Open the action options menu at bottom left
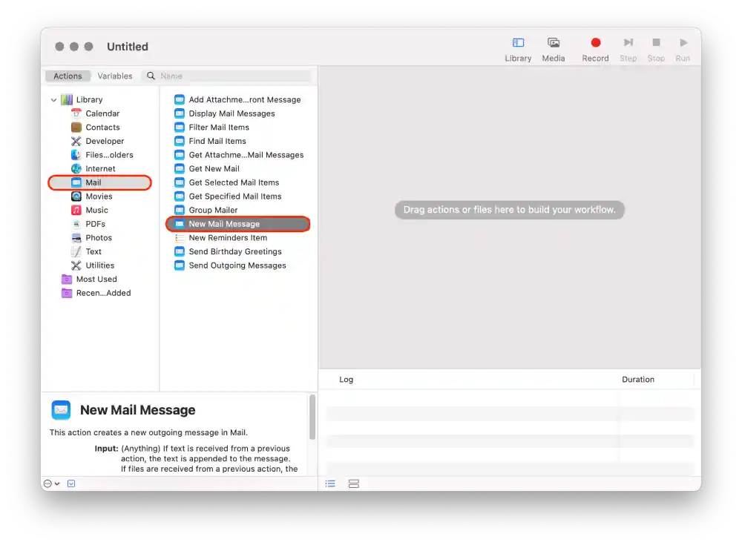The image size is (742, 545). [x=52, y=483]
